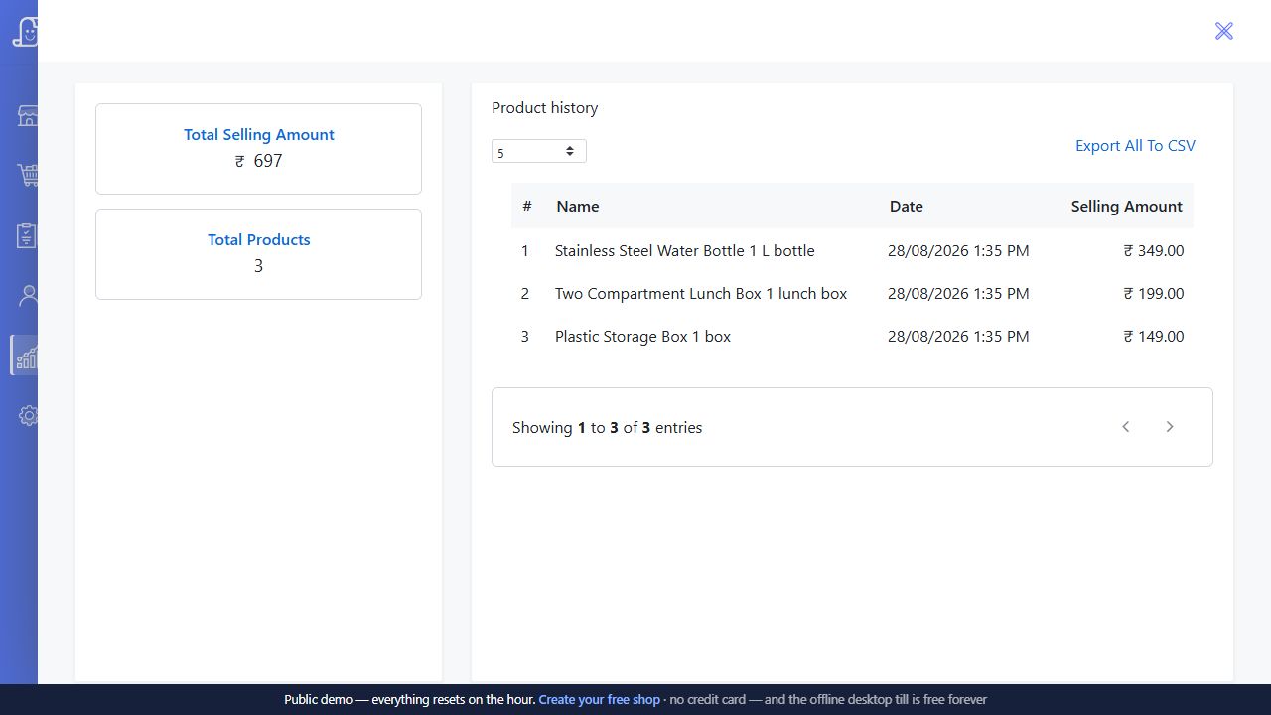The height and width of the screenshot is (715, 1271).
Task: Open the store icon in sidebar
Action: [x=28, y=115]
